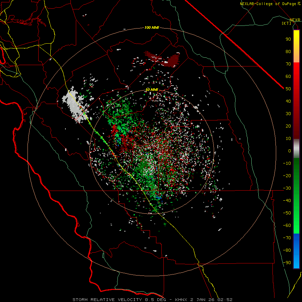Click the 80 value on velocity scale
The width and height of the screenshot is (302, 302).
[x=288, y=51]
